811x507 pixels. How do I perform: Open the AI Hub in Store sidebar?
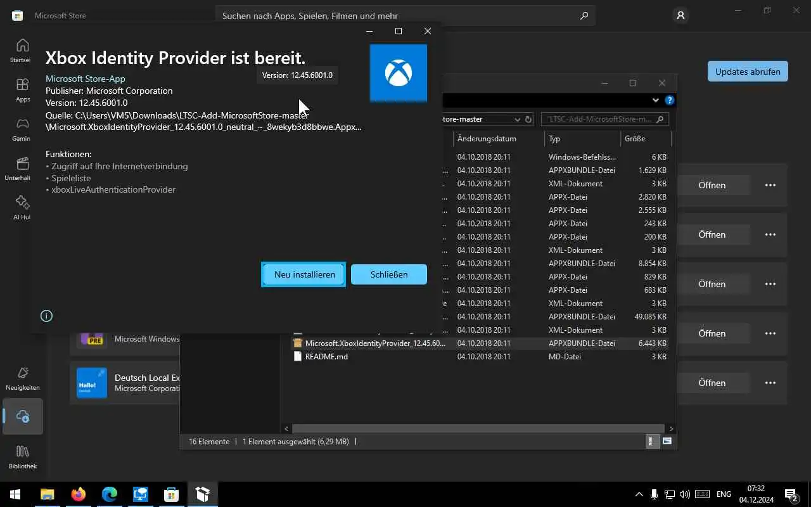tap(22, 207)
